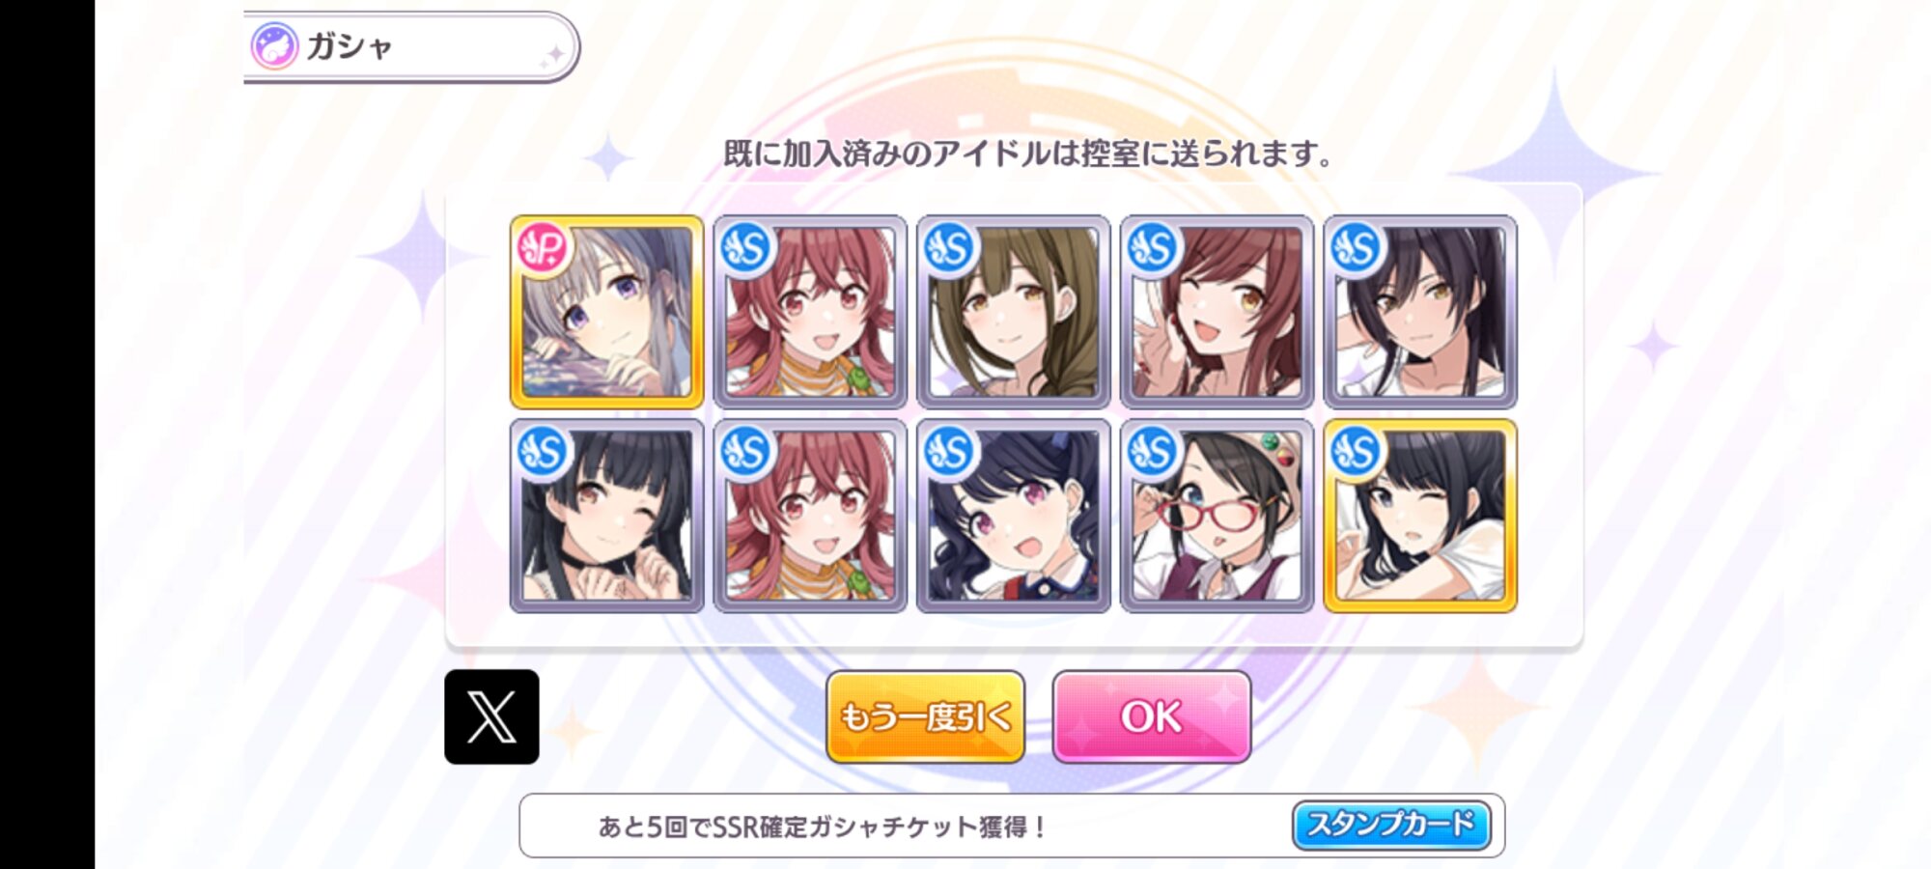Tap the idol making a peace sign

pyautogui.click(x=1217, y=312)
